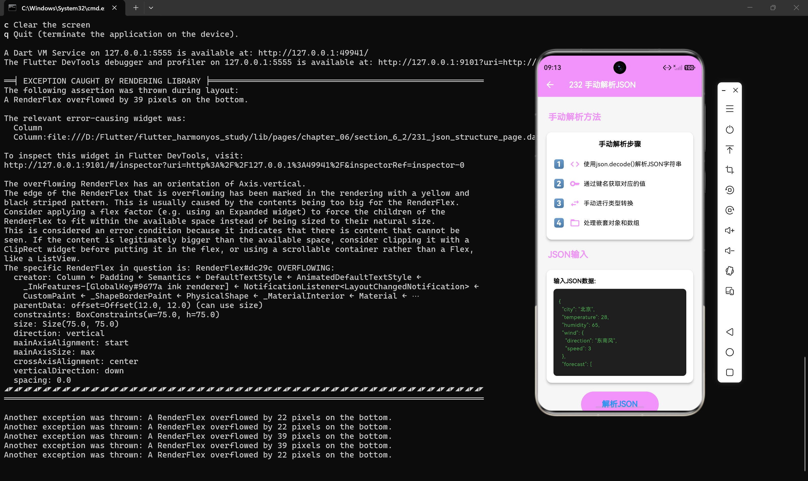808x481 pixels.
Task: Click the volume down icon in the emulator toolbar
Action: click(x=729, y=251)
